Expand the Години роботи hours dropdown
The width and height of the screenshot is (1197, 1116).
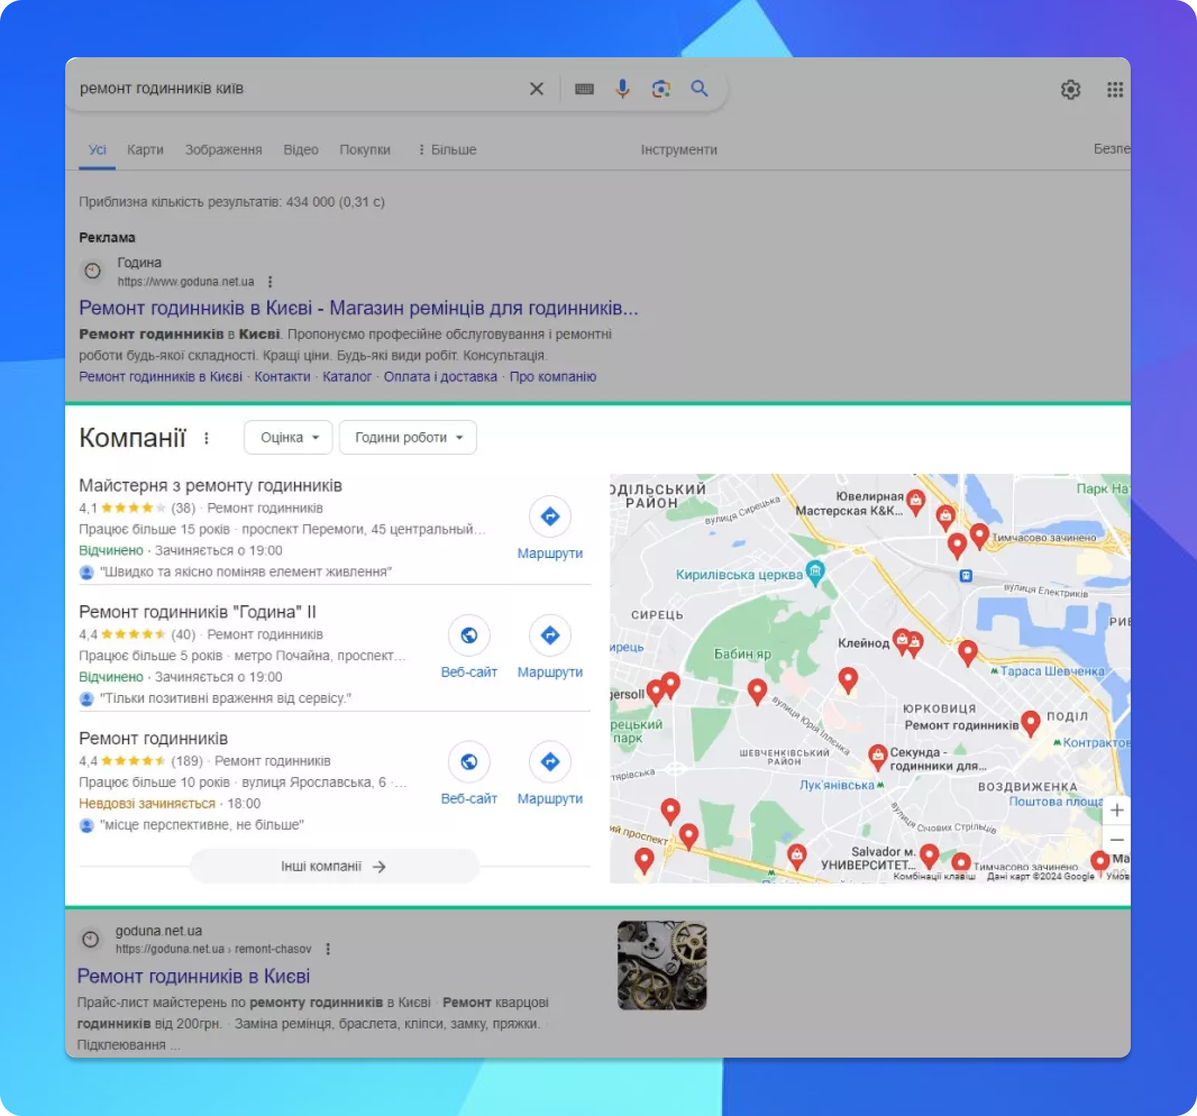(408, 438)
